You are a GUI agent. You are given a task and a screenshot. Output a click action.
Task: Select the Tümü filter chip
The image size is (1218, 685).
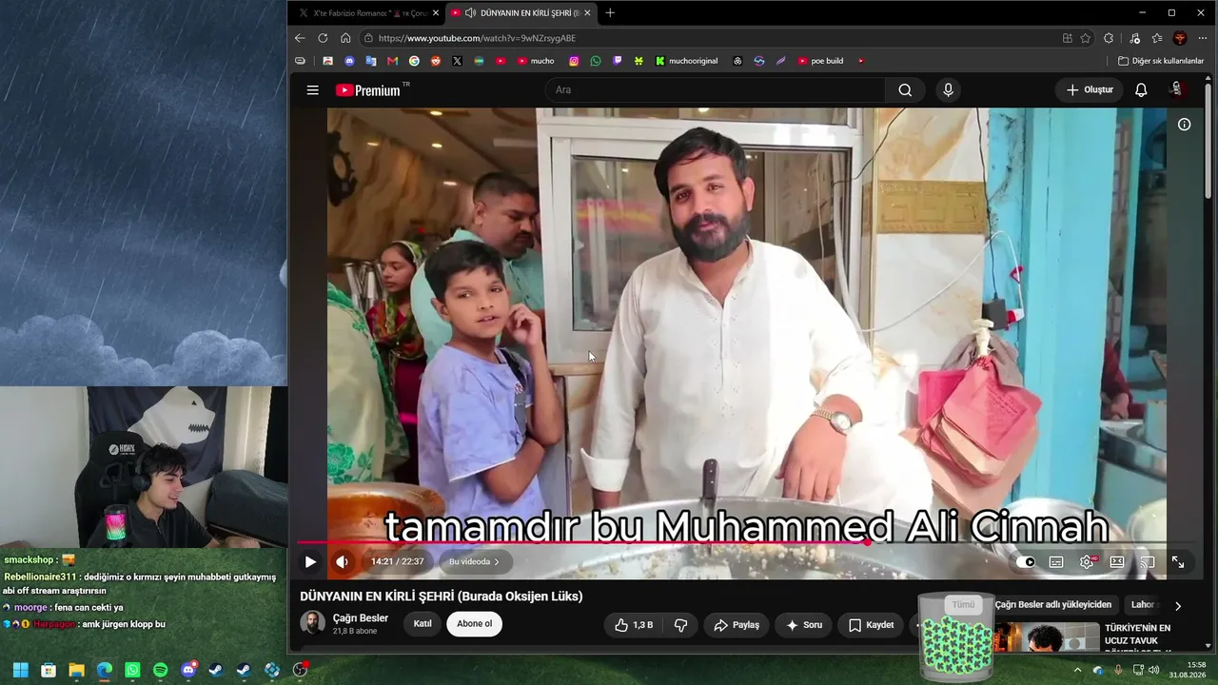(963, 605)
